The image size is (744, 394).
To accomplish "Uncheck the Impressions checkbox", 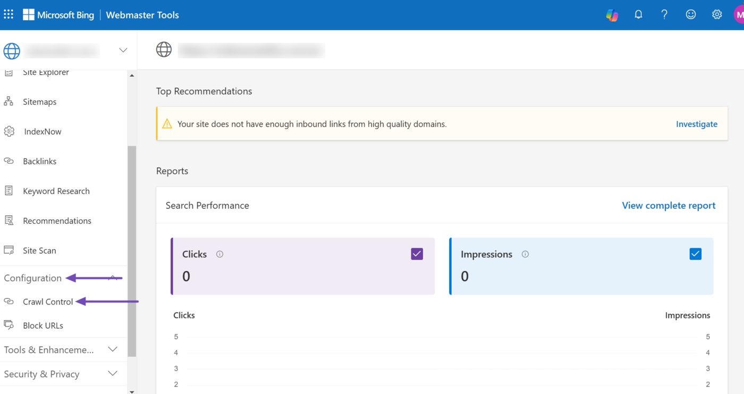I will pos(695,254).
